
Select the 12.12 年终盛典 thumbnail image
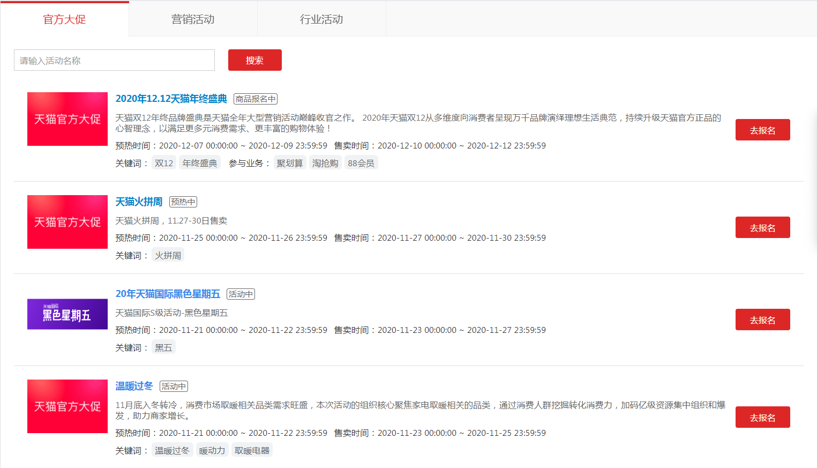[68, 119]
